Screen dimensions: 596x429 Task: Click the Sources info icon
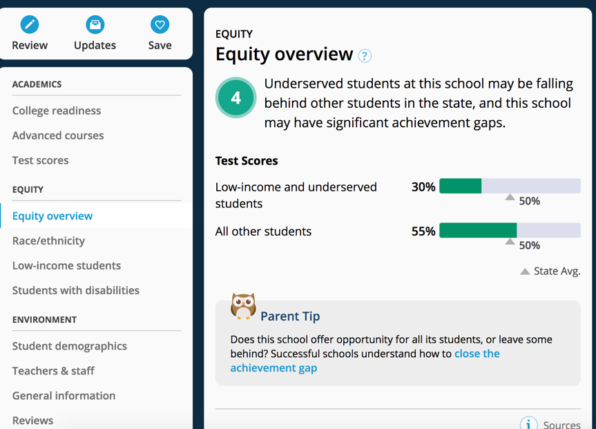(x=529, y=423)
